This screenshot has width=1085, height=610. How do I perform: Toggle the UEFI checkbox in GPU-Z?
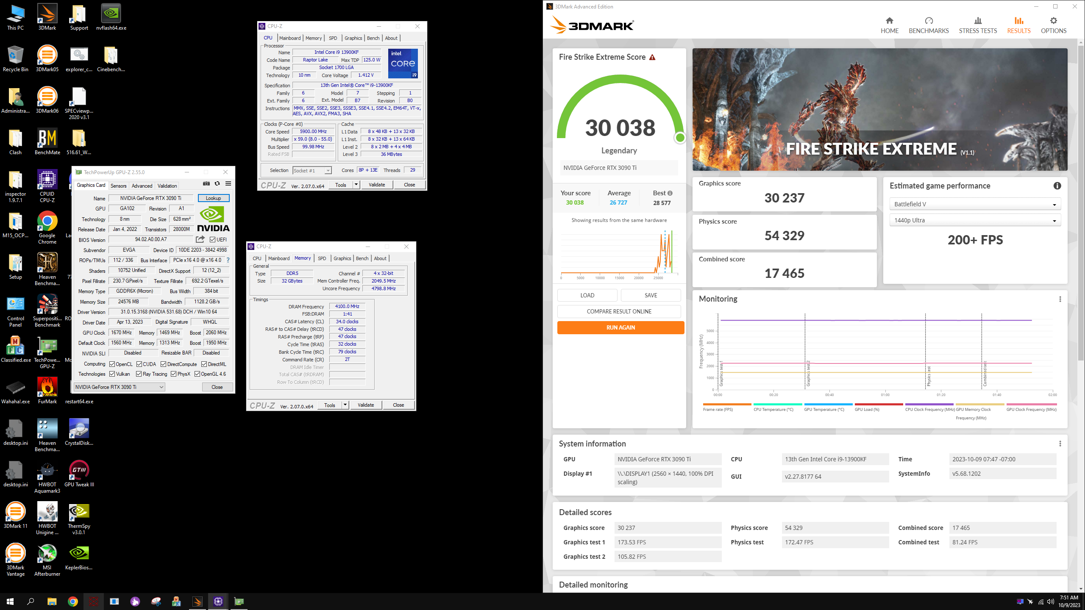[x=213, y=240]
